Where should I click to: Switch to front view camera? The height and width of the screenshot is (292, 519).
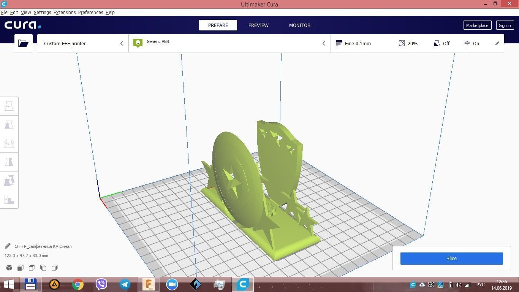pyautogui.click(x=21, y=268)
